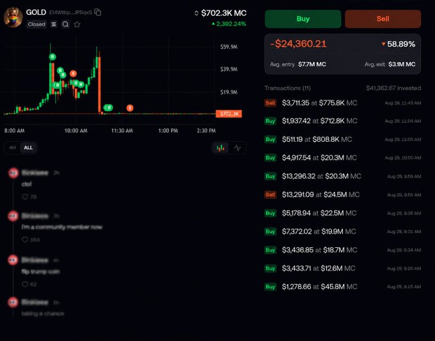Like the 'ctol' comment
This screenshot has height=341, width=435.
pos(25,197)
